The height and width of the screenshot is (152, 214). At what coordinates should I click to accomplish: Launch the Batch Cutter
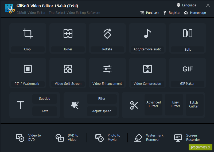[194, 105]
